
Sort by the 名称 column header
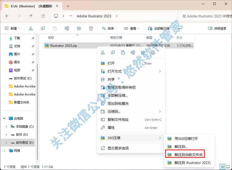click(x=51, y=38)
